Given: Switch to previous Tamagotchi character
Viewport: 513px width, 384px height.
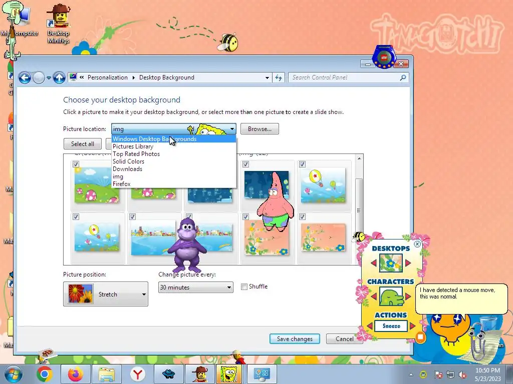Looking at the screenshot, I should 374,296.
